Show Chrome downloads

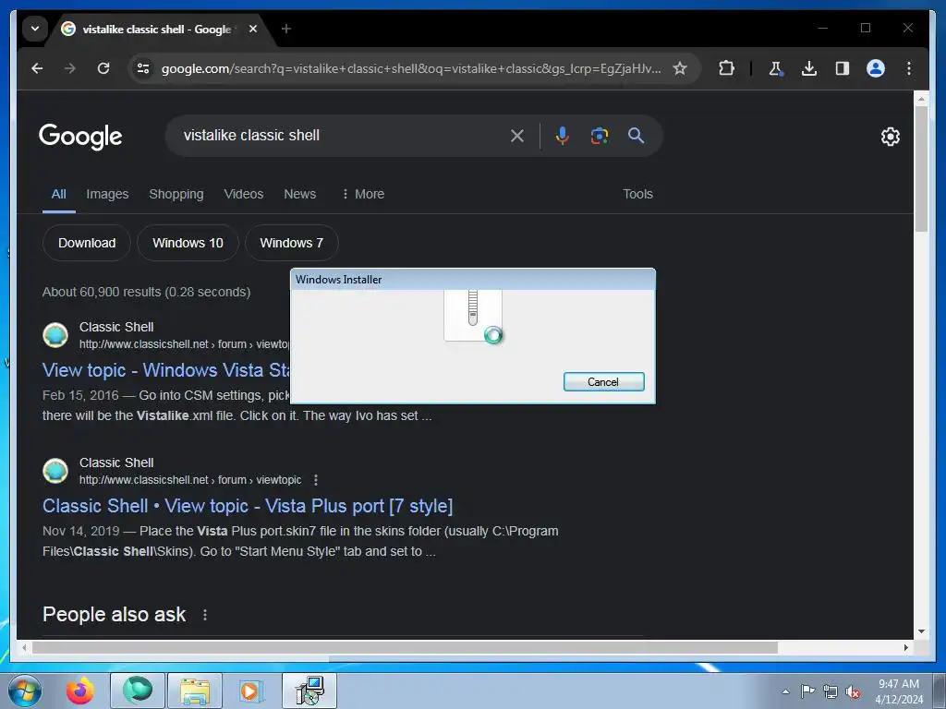coord(809,68)
